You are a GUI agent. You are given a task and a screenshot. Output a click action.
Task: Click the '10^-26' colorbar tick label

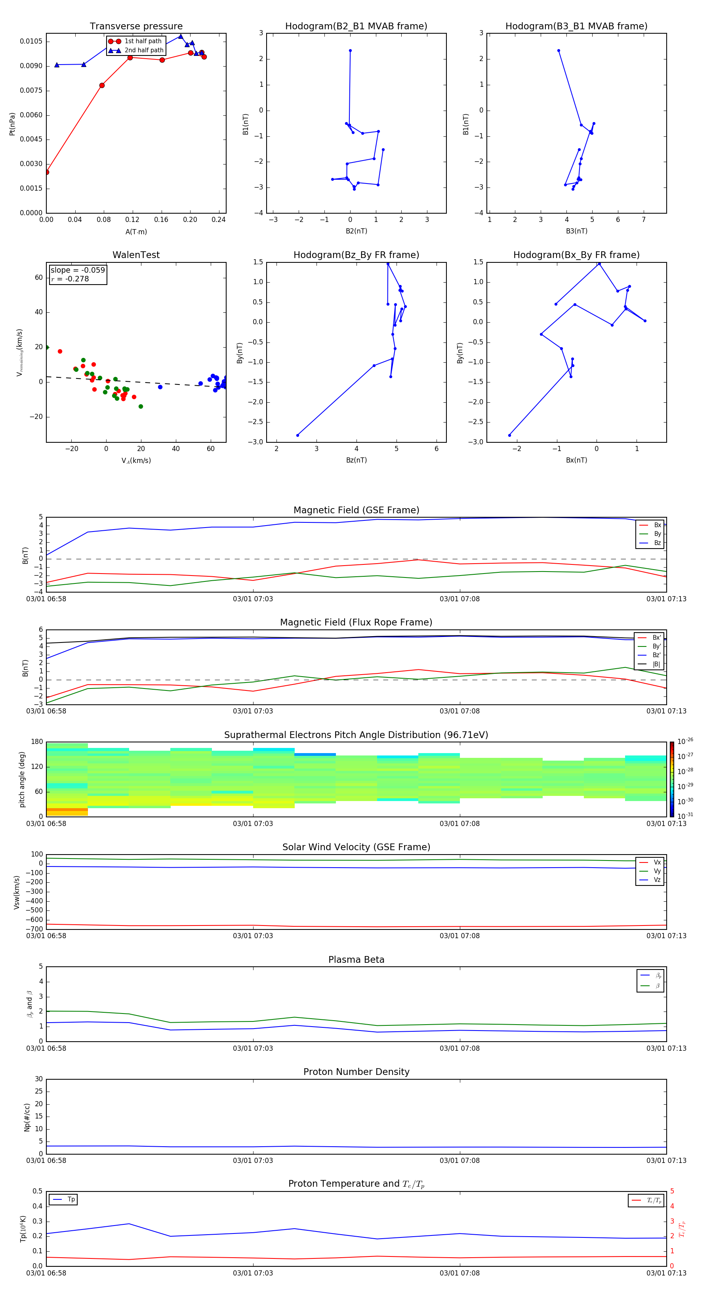(685, 741)
